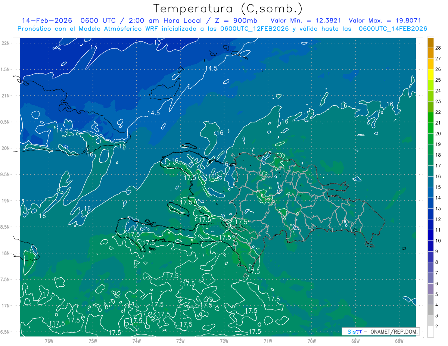Click the '70W' longitude axis label
Screen dimensions: 448x346
tap(312, 341)
